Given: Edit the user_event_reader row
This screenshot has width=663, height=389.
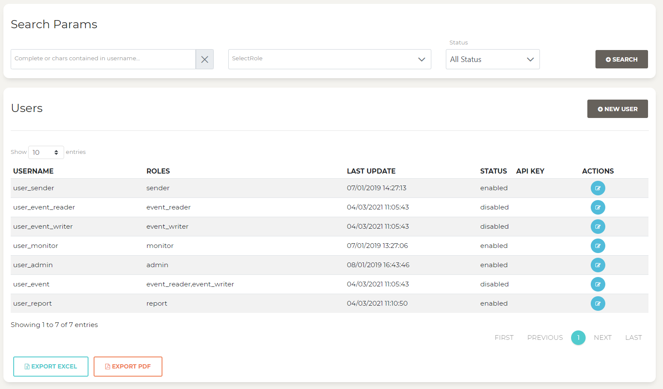Looking at the screenshot, I should pos(598,207).
